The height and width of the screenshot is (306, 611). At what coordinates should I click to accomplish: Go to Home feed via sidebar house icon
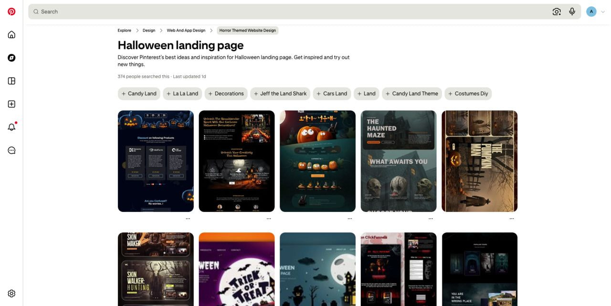click(x=11, y=34)
